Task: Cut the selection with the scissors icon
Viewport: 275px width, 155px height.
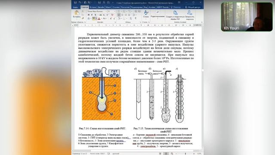Action: coord(83,11)
